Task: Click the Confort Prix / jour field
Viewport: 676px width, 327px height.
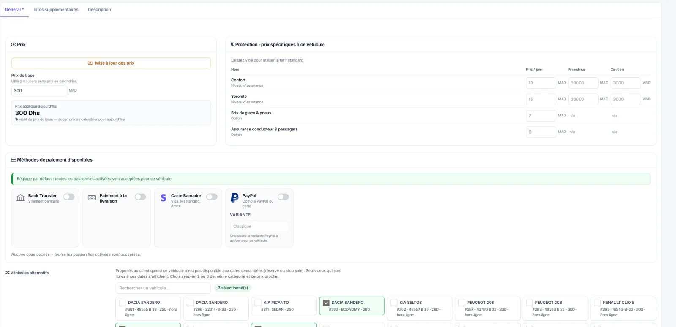Action: [x=541, y=83]
